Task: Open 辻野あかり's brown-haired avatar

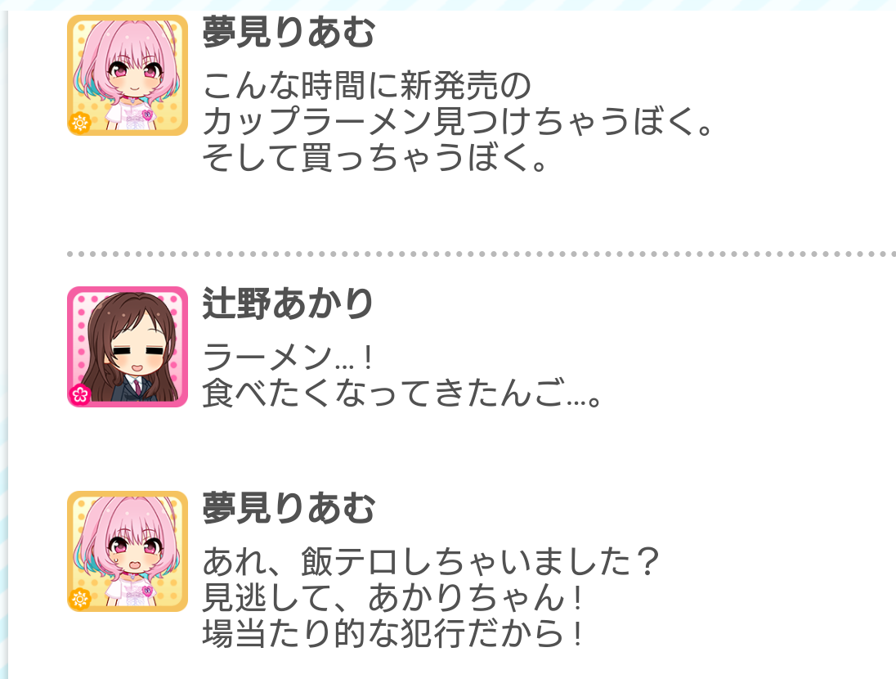Action: pyautogui.click(x=128, y=347)
